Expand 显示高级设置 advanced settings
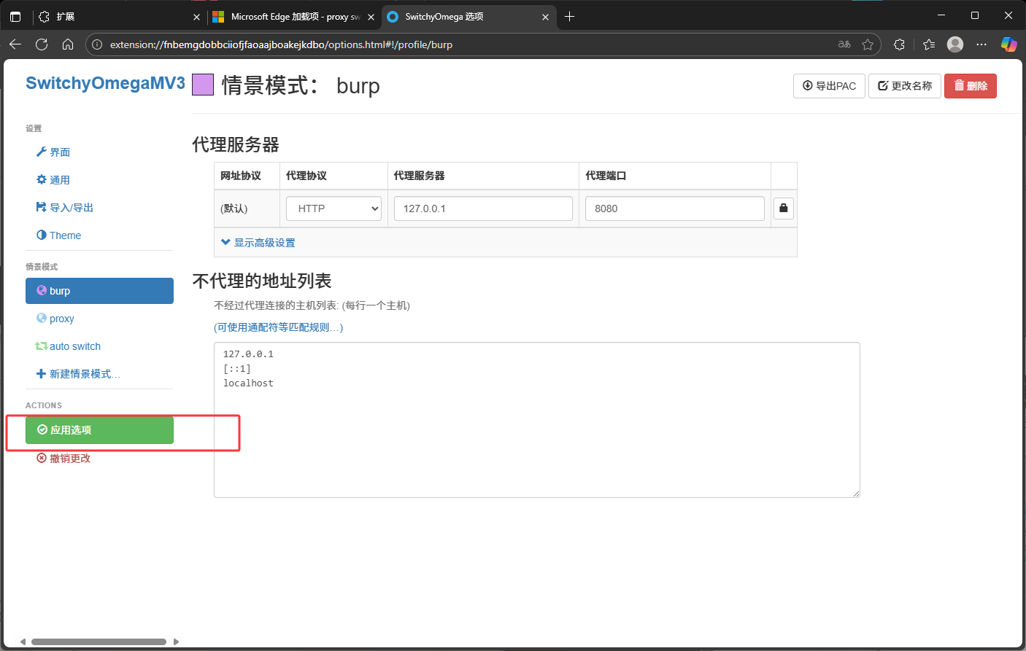This screenshot has height=651, width=1026. tap(258, 243)
